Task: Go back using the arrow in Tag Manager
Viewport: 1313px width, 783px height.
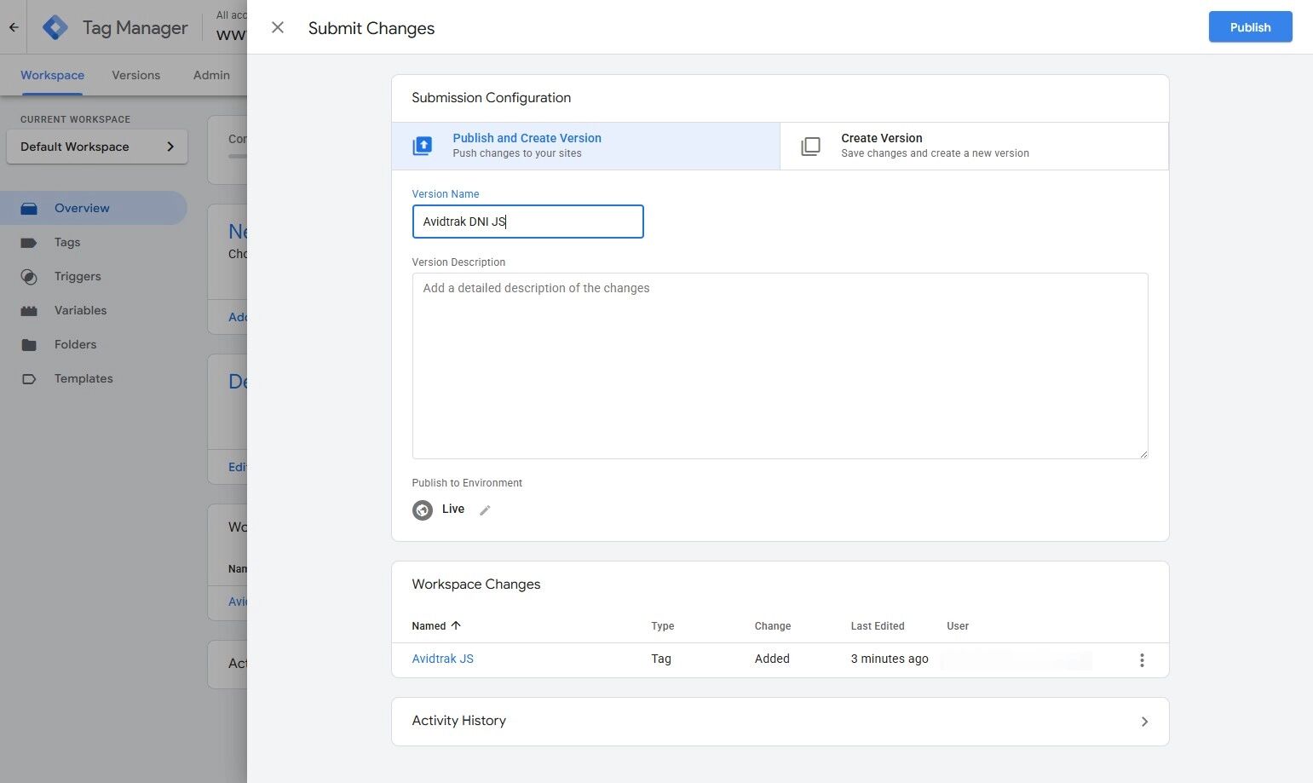Action: (x=14, y=27)
